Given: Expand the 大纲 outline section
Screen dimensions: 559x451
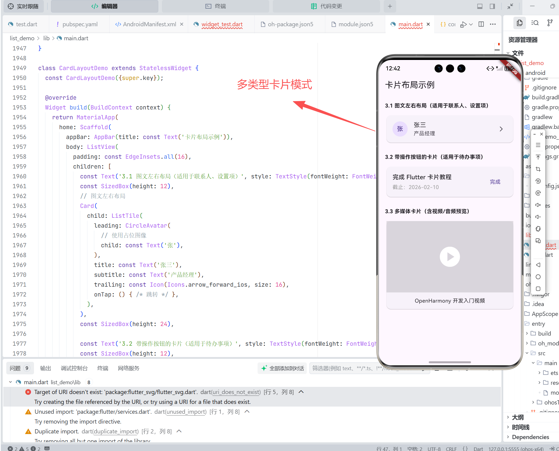Looking at the screenshot, I should click(517, 417).
